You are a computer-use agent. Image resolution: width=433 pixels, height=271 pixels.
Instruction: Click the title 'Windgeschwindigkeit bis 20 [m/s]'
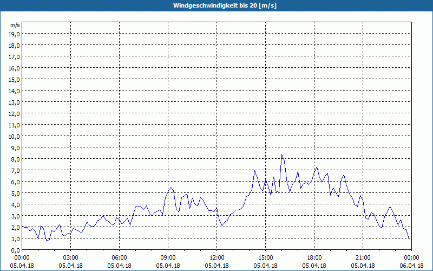click(x=225, y=5)
